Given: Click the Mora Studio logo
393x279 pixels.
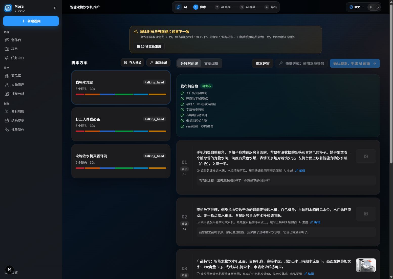Looking at the screenshot, I should point(8,8).
